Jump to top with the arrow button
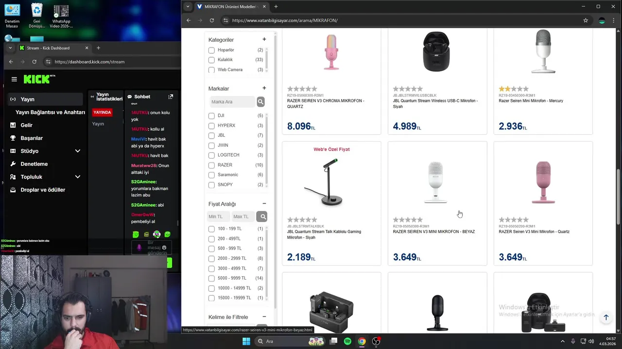Viewport: 622px width, 349px height. [x=606, y=317]
